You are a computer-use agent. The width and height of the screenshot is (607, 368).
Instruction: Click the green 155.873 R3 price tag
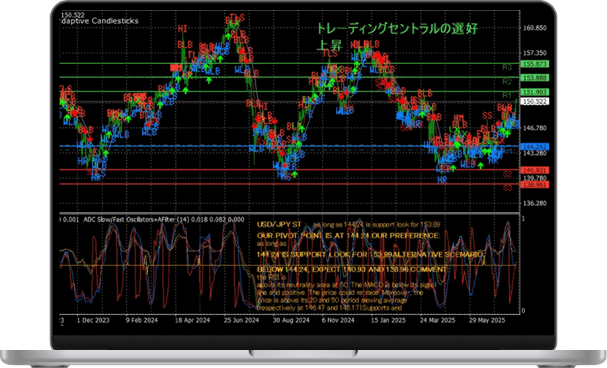[534, 64]
